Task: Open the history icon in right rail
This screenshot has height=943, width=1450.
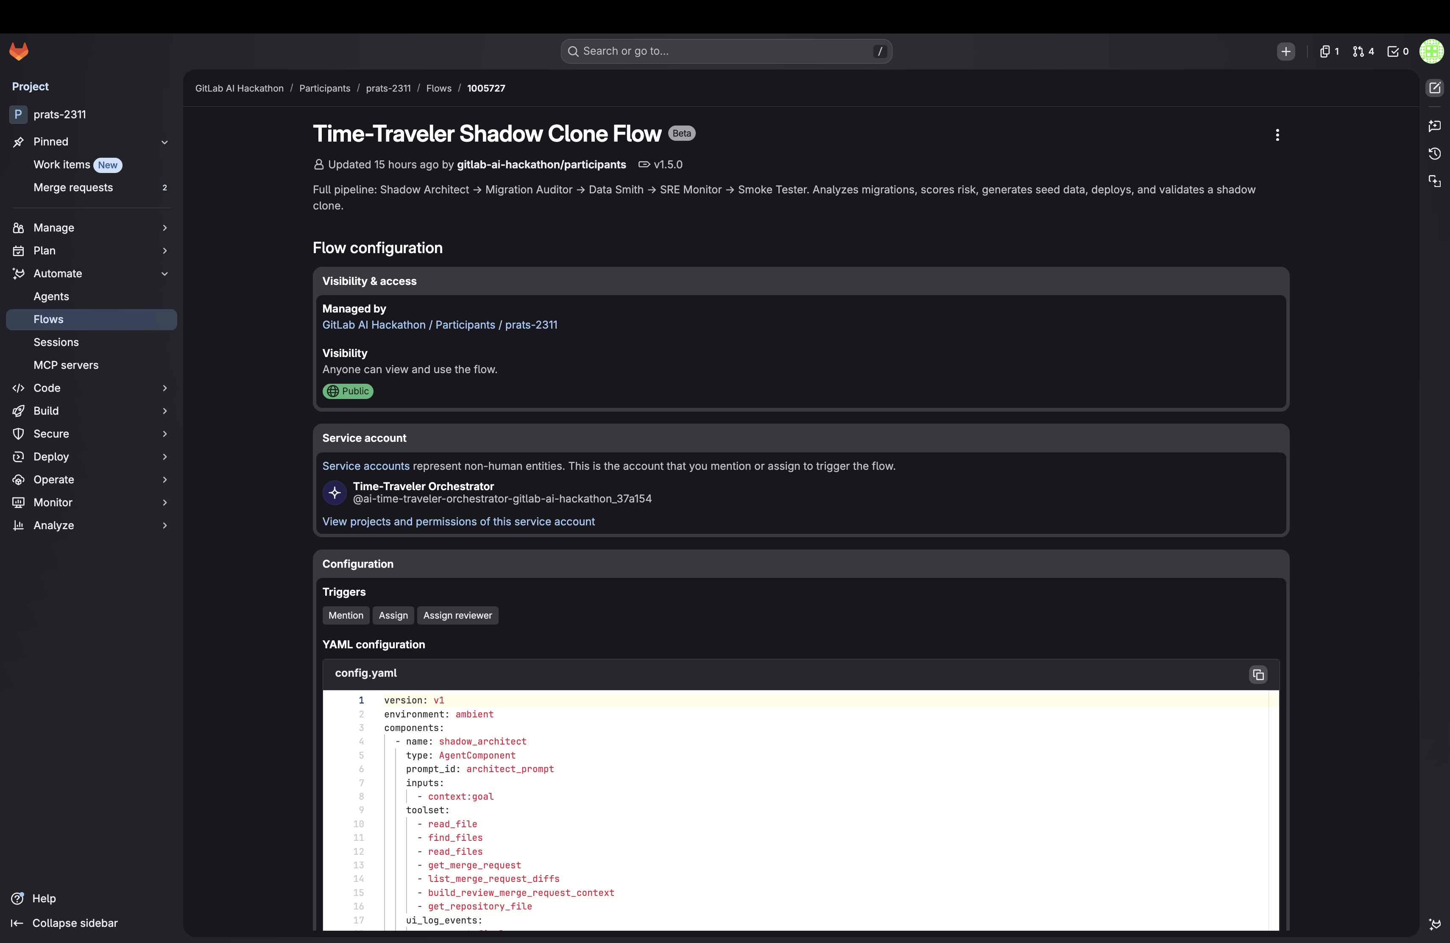Action: (x=1434, y=153)
